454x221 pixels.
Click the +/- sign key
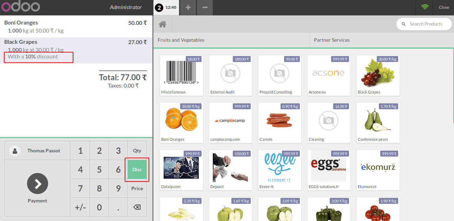point(80,207)
